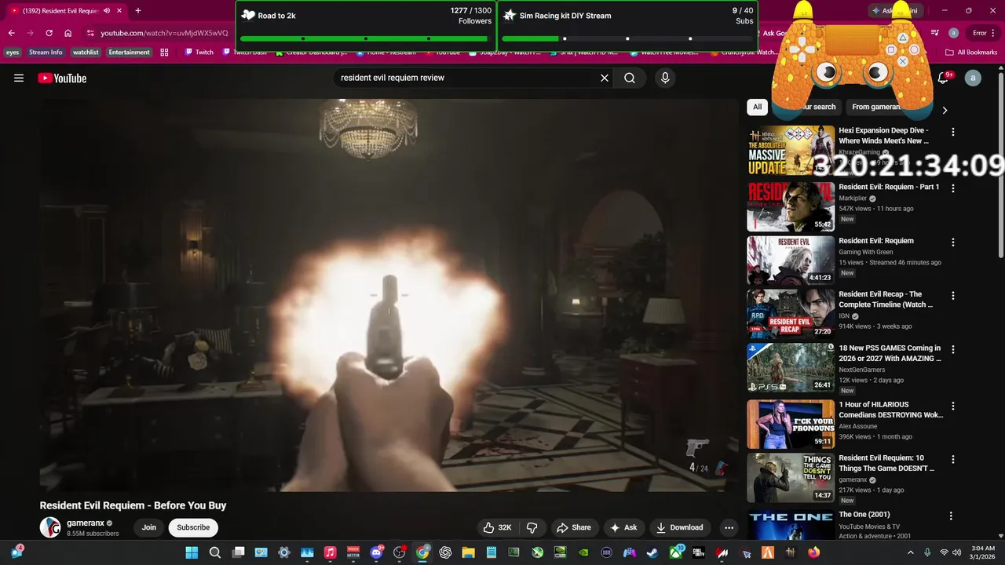Open the Twitch bookmark
The image size is (1005, 565).
point(199,53)
